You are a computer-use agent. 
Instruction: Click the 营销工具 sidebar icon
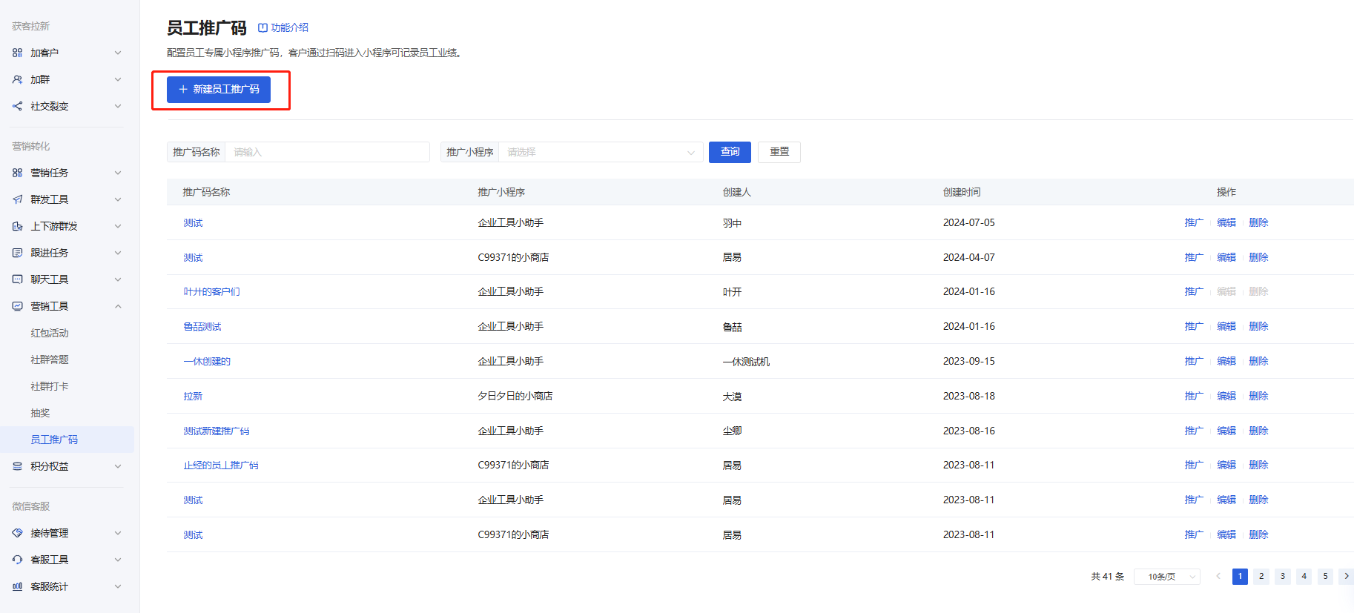pyautogui.click(x=17, y=306)
